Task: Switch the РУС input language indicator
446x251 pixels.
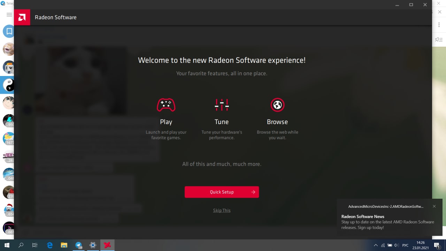Action: pyautogui.click(x=405, y=245)
